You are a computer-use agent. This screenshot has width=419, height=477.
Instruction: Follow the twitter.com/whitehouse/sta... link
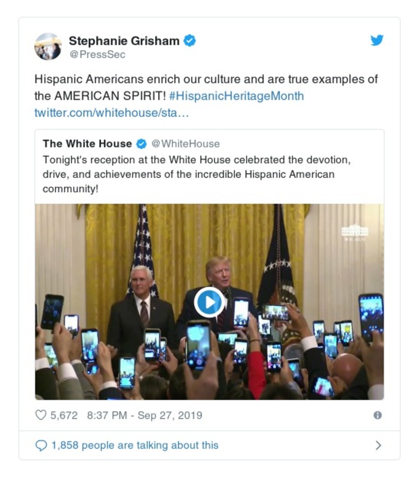coord(112,112)
